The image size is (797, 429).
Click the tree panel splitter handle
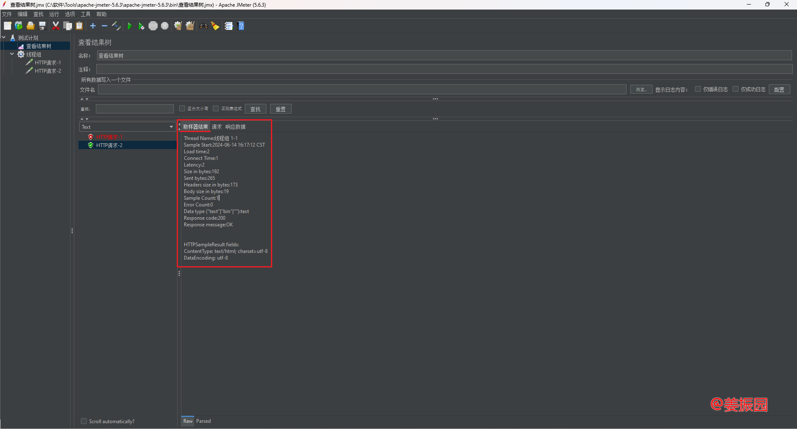point(72,230)
